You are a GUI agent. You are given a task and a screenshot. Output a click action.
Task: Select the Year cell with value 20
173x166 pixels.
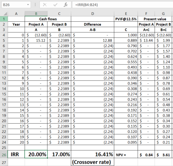[16, 142]
